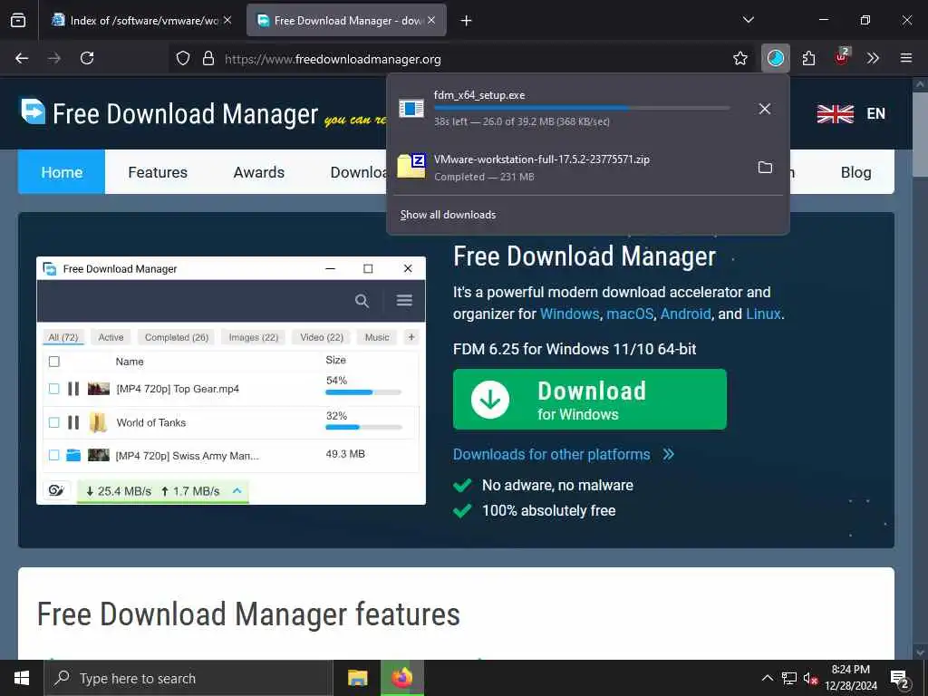
Task: Open the notification center icon
Action: click(x=900, y=679)
